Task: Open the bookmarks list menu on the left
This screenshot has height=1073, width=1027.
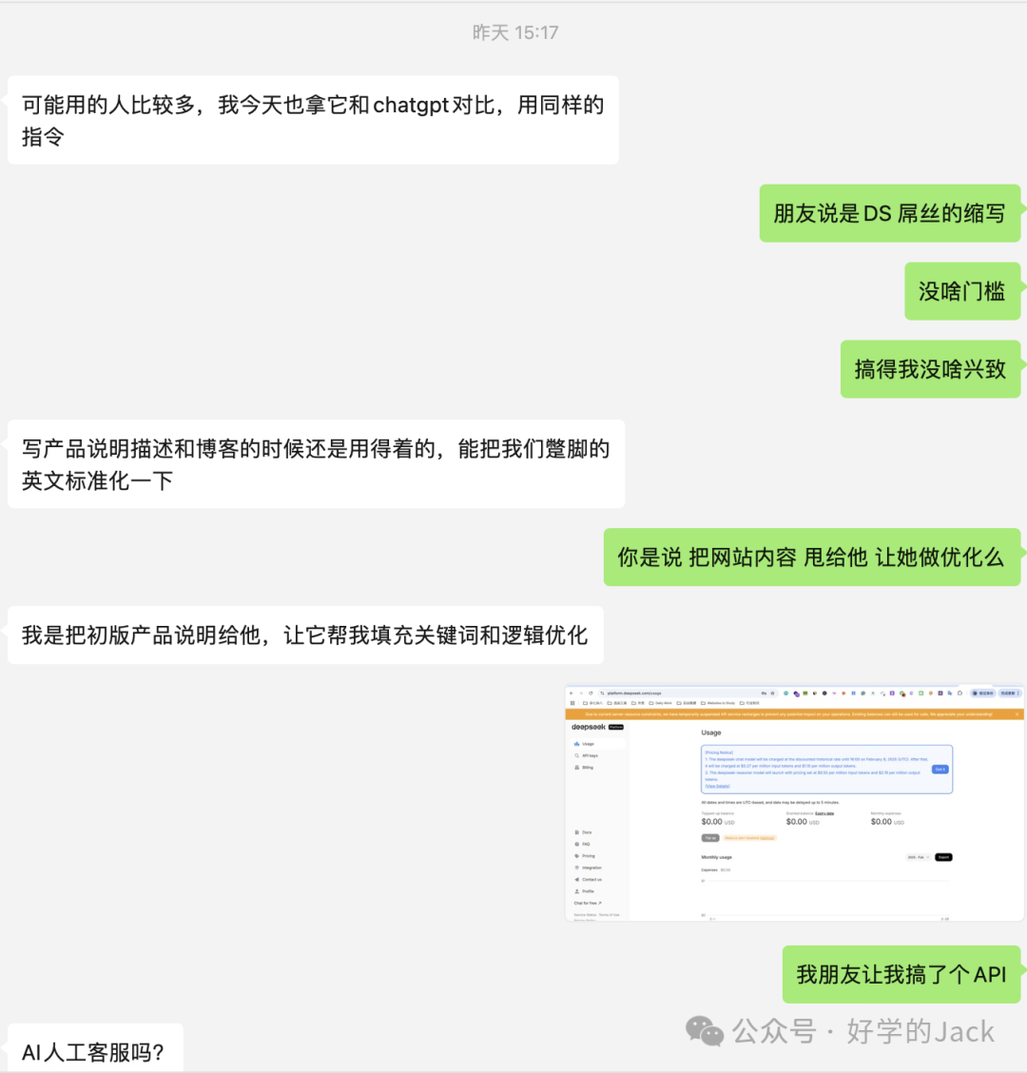Action: (573, 703)
